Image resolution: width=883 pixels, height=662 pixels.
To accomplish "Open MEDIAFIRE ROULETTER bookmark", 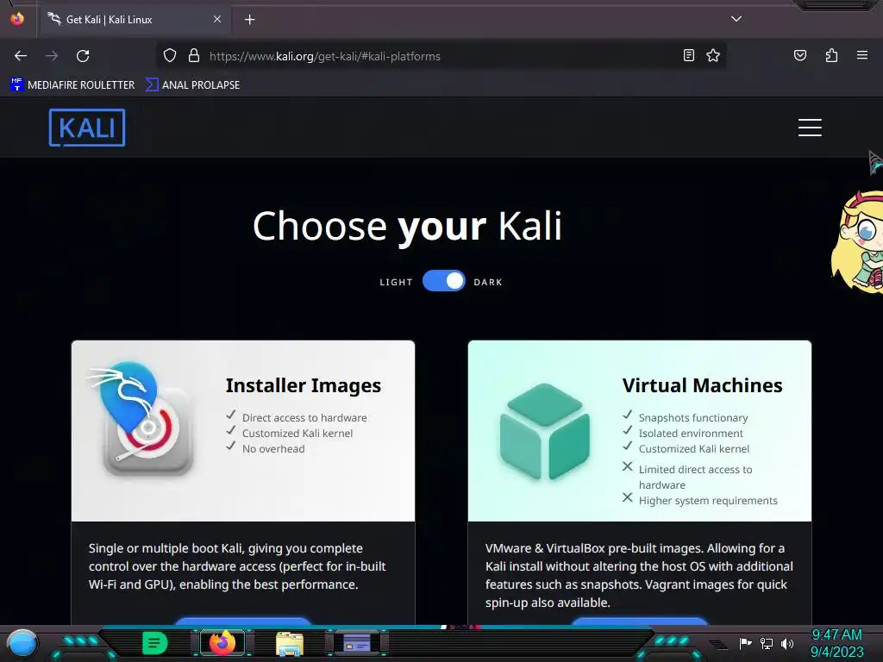I will coord(72,84).
